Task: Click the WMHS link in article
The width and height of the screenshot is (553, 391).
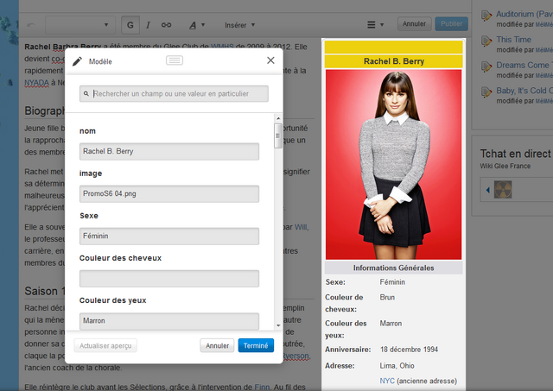Action: click(222, 47)
